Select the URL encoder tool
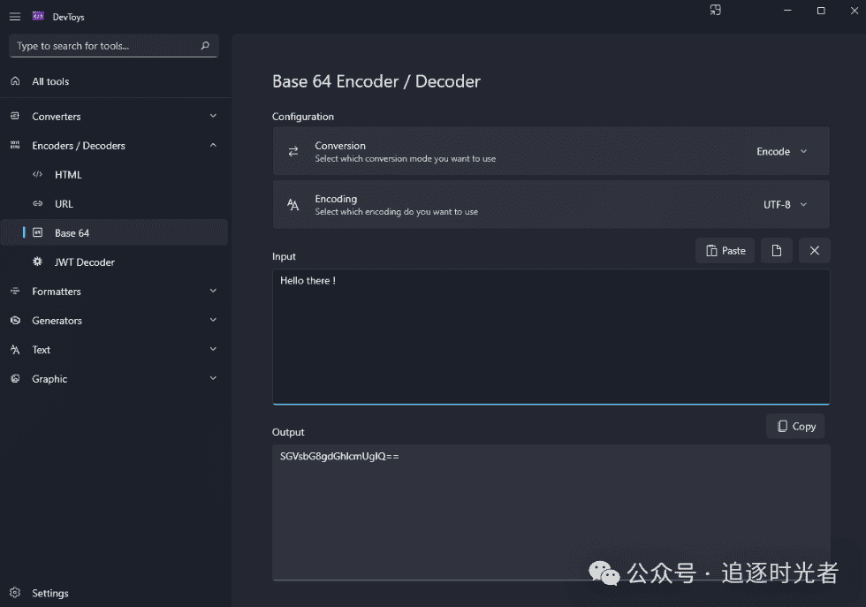 click(64, 204)
